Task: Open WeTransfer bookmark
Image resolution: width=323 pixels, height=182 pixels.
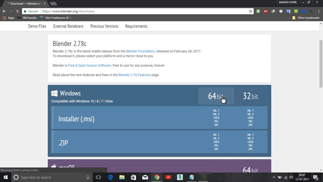Action: (x=27, y=18)
